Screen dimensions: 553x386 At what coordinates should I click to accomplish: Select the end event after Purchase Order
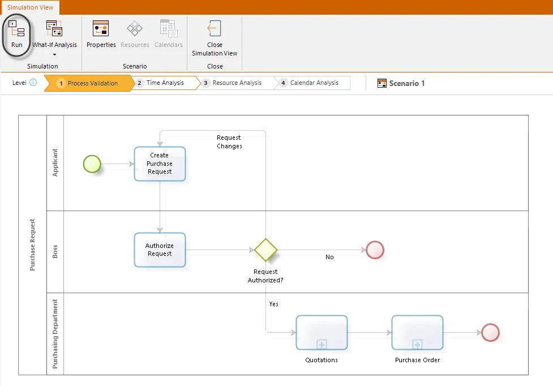pos(491,332)
